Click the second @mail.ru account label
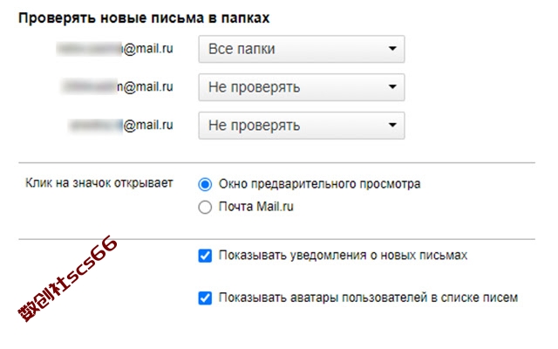The width and height of the screenshot is (558, 349). click(117, 87)
